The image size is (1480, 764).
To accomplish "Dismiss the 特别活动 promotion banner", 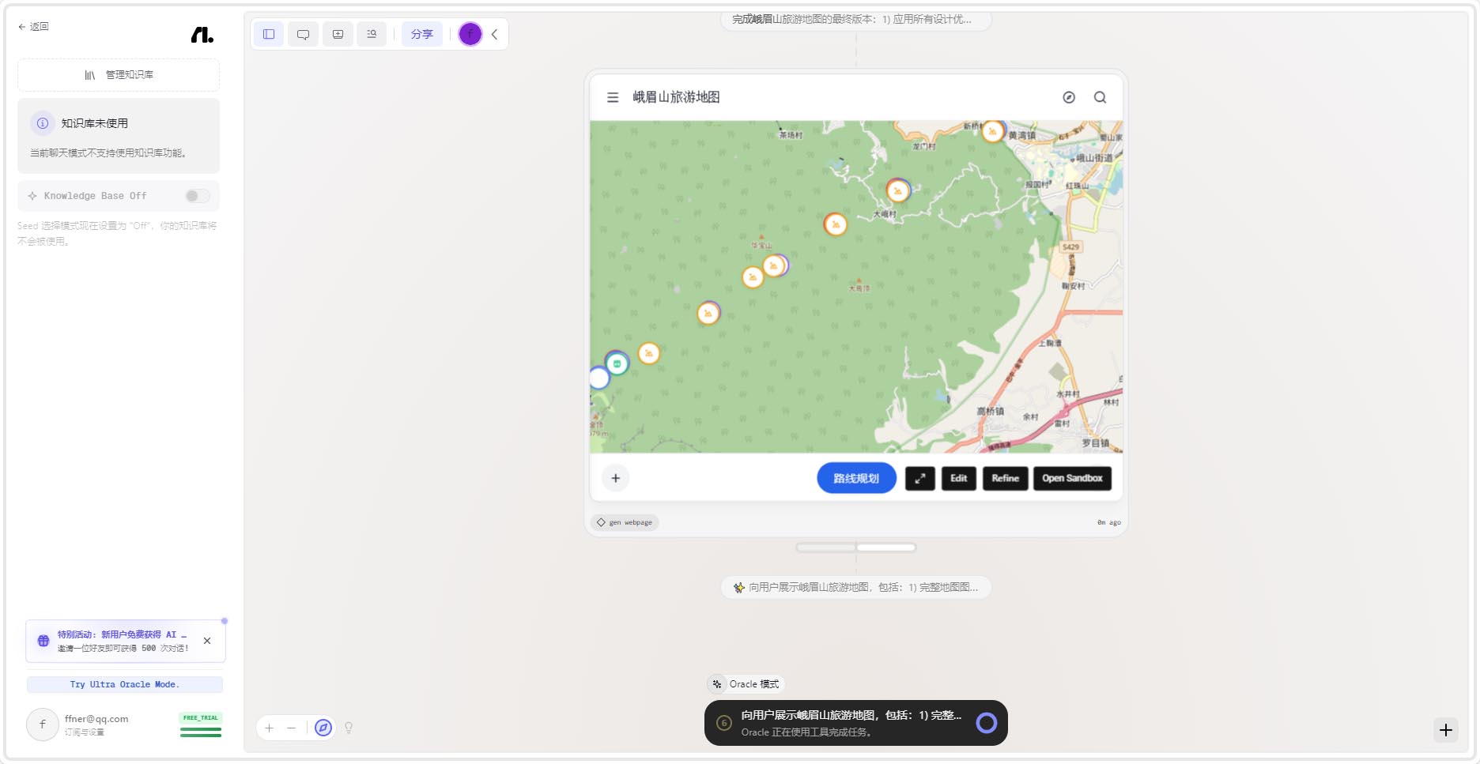I will (207, 641).
